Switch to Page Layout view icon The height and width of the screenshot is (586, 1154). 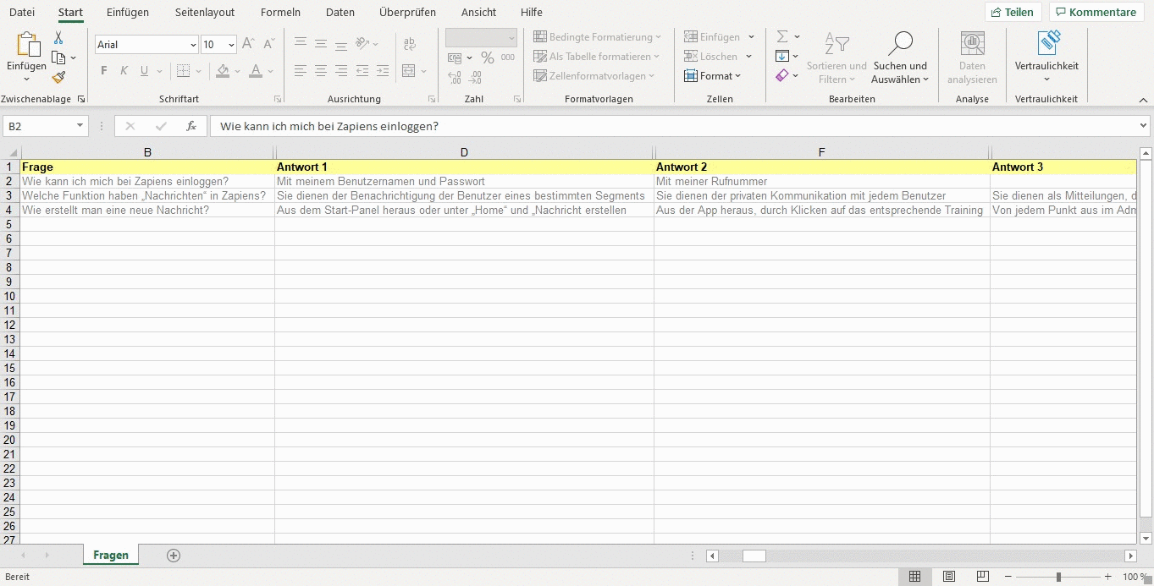pyautogui.click(x=949, y=577)
